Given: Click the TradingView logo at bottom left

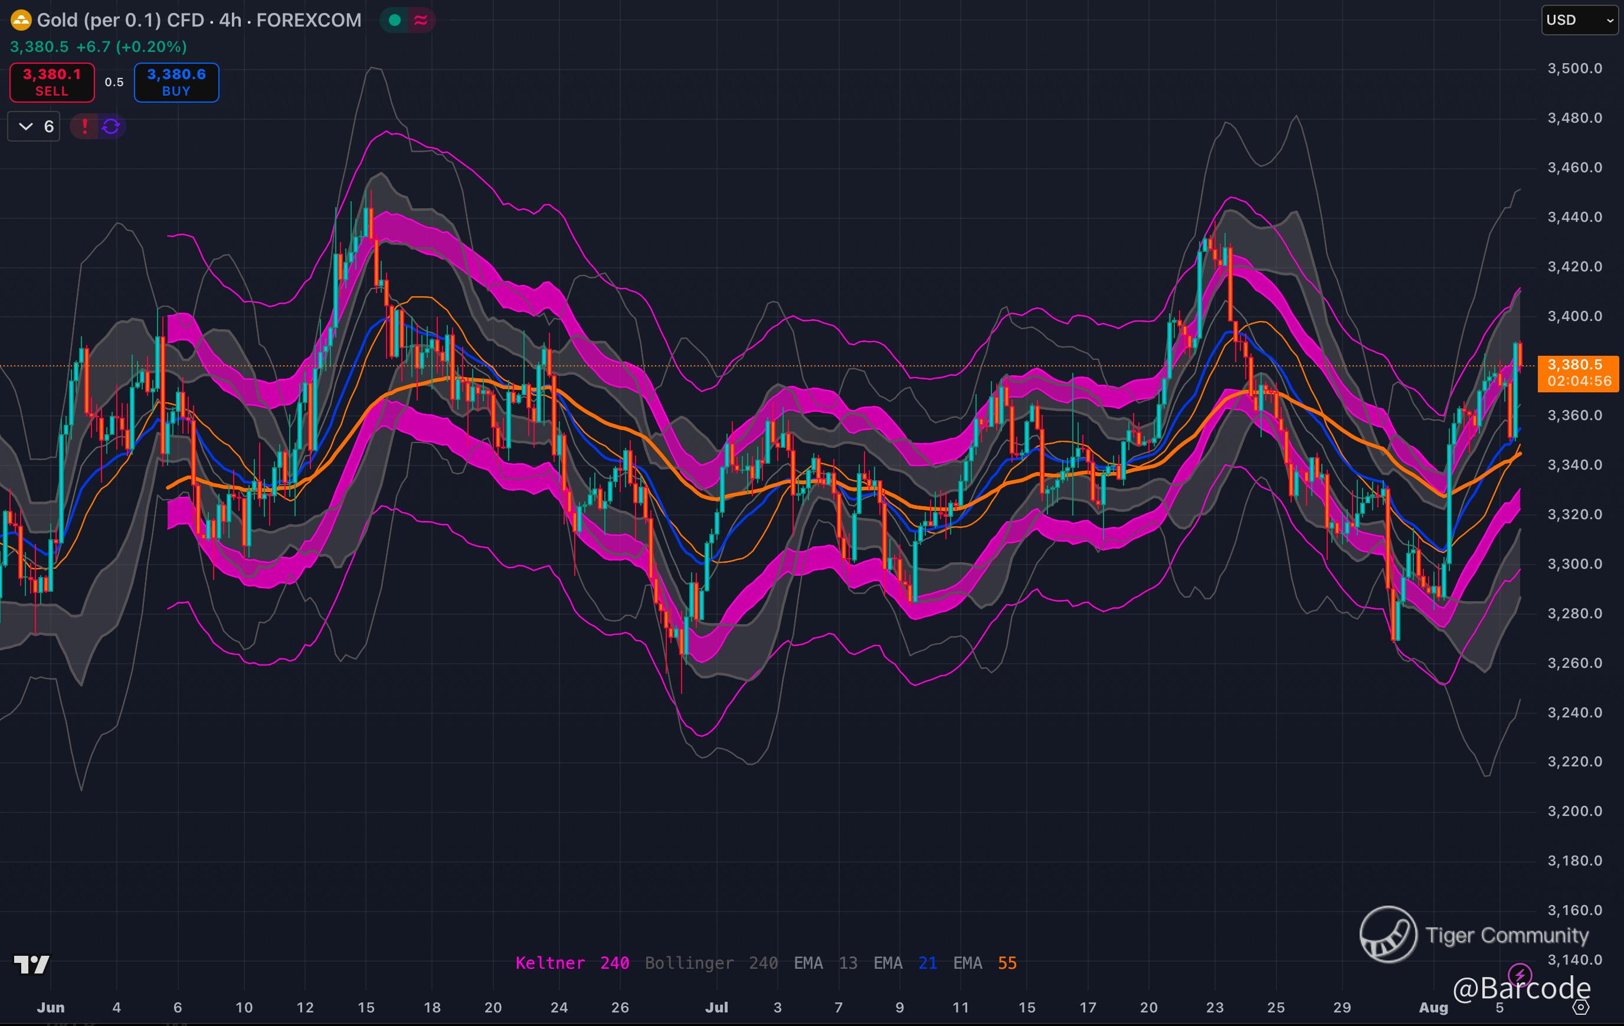Looking at the screenshot, I should point(32,965).
